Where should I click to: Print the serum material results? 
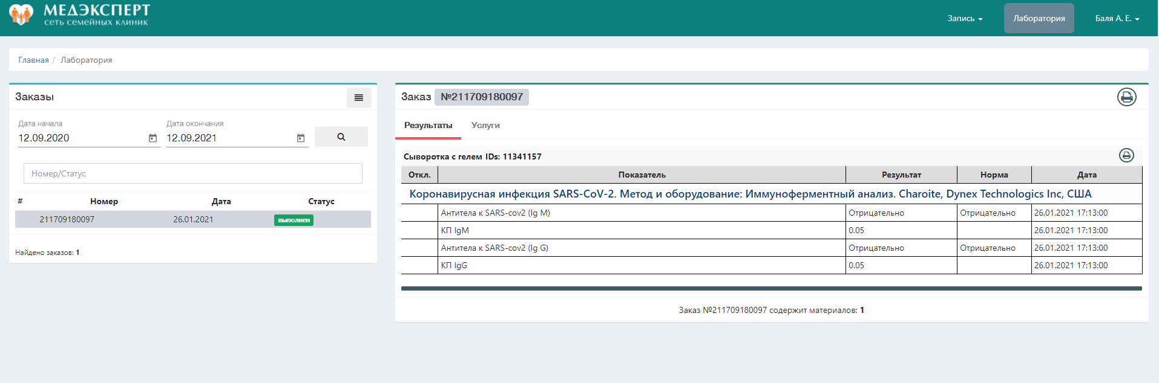click(1126, 156)
